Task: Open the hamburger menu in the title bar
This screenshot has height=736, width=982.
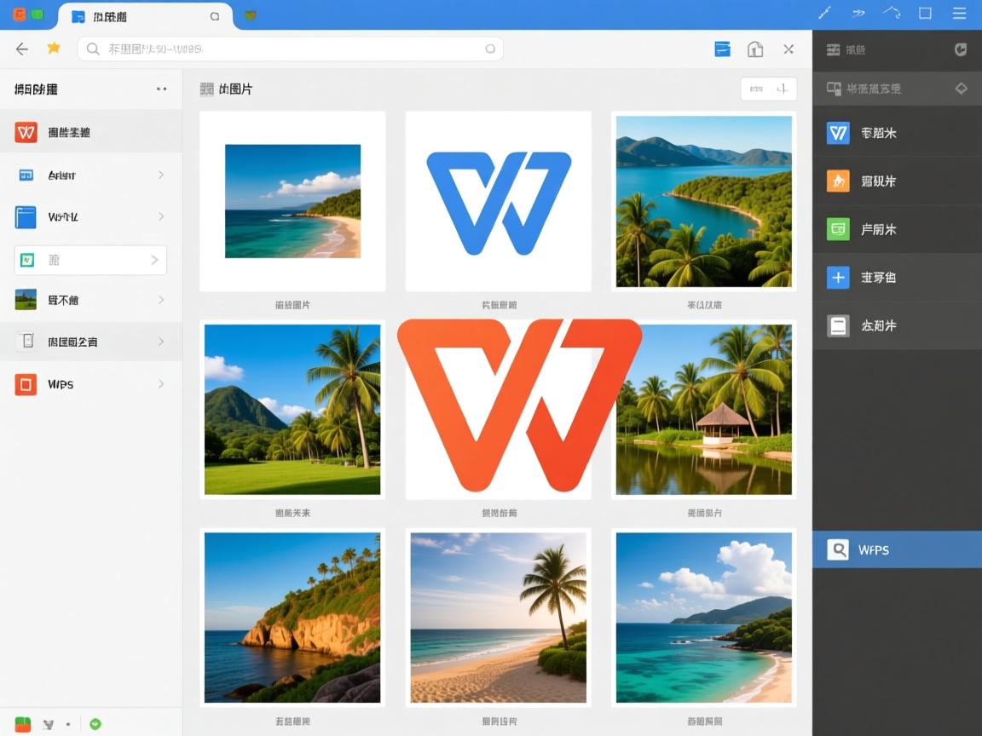Action: click(959, 14)
